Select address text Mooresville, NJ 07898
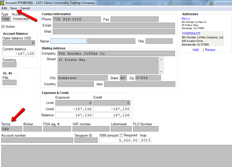The image size is (232, 167). tap(195, 45)
